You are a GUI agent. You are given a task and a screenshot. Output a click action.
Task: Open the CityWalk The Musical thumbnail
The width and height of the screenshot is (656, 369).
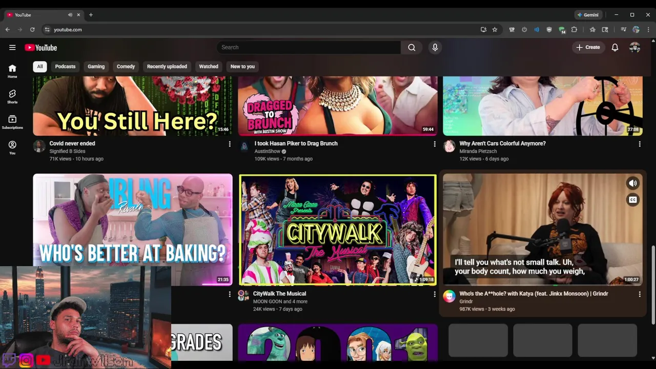(338, 230)
